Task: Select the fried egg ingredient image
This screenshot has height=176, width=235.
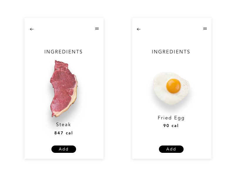Action: click(171, 88)
